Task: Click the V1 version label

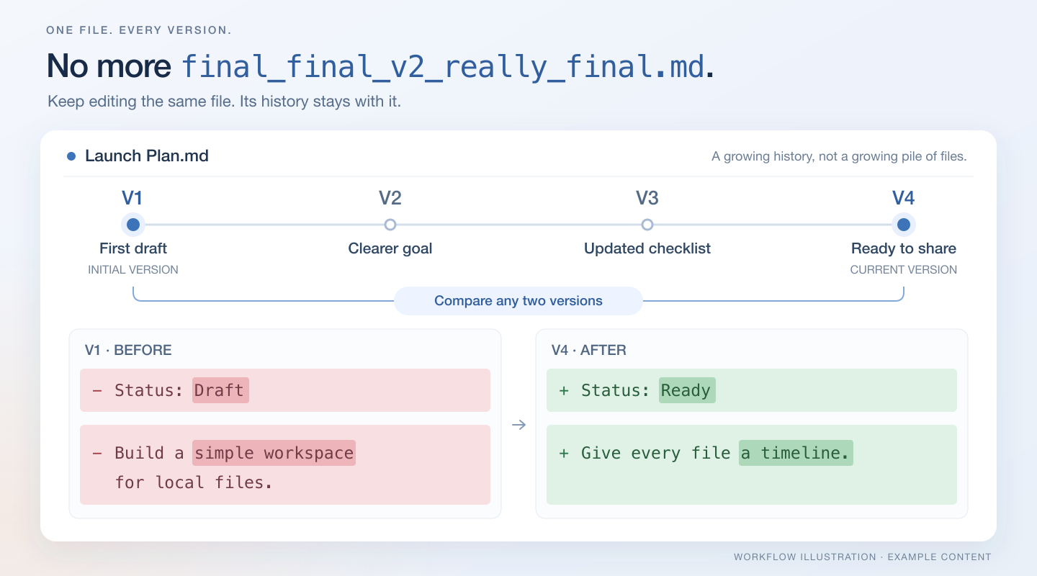Action: pyautogui.click(x=133, y=198)
